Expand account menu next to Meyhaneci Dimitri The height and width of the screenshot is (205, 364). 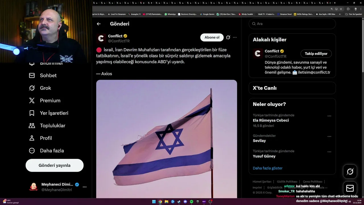click(x=84, y=187)
